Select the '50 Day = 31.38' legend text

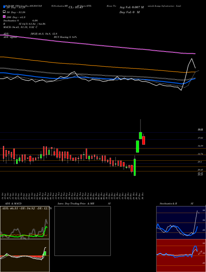tap(16, 12)
